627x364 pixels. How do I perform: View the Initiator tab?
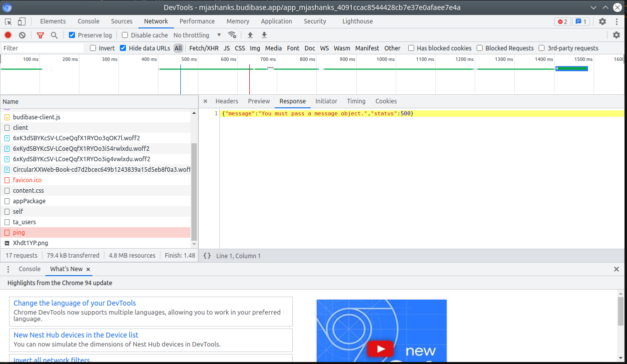[326, 101]
